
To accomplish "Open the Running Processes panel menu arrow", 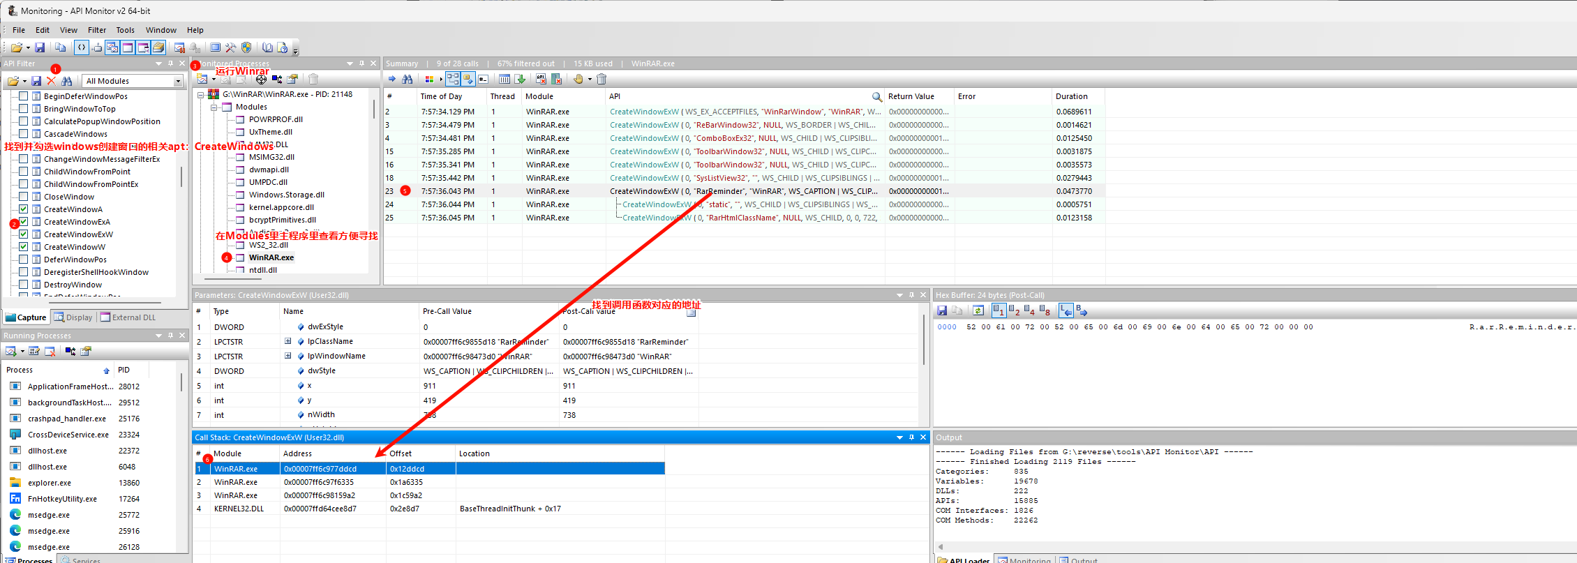I will click(x=158, y=336).
